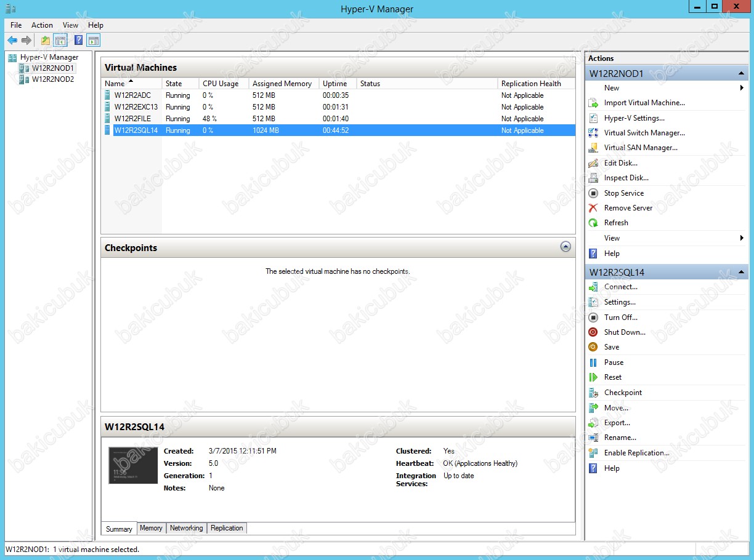Sort by Uptime column header
This screenshot has width=754, height=560.
pyautogui.click(x=338, y=84)
